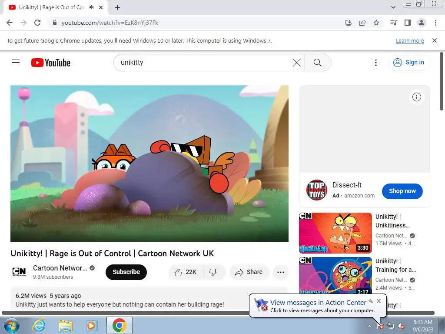Open the Cartoon Network channel avatar
Image resolution: width=445 pixels, height=334 pixels.
point(19,272)
